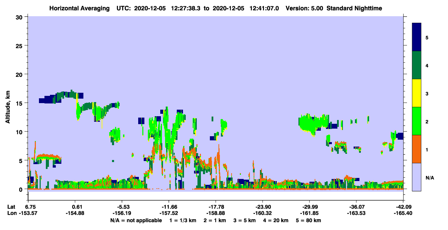This screenshot has height=230, width=448.
Task: Click the orange colorbar segment labeled 1
Action: 417,149
